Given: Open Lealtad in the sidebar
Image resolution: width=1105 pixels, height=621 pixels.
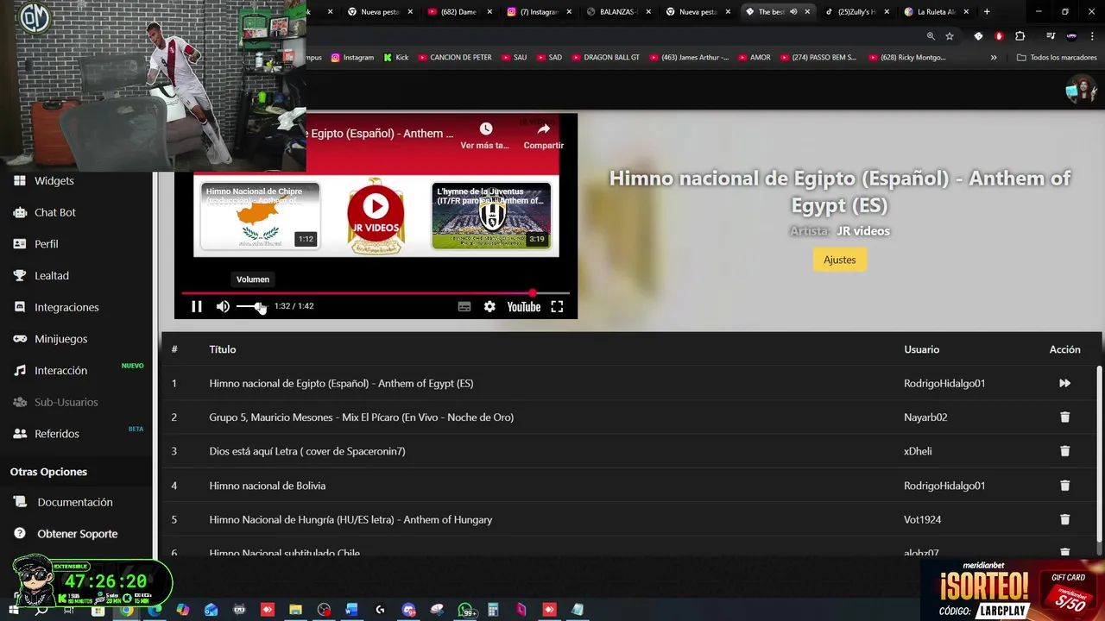Looking at the screenshot, I should 51,276.
